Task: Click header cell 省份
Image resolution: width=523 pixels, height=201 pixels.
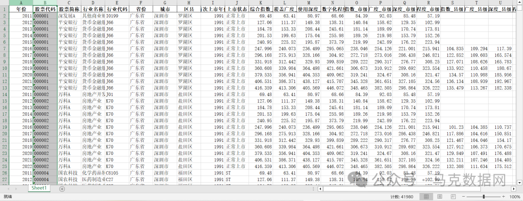Action: tap(141, 9)
